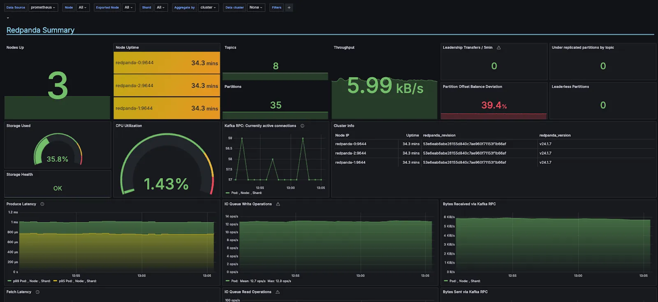Open the Storage Health panel title
This screenshot has height=302, width=658.
click(20, 174)
